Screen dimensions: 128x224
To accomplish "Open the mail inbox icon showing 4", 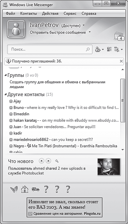I will pos(119,37).
